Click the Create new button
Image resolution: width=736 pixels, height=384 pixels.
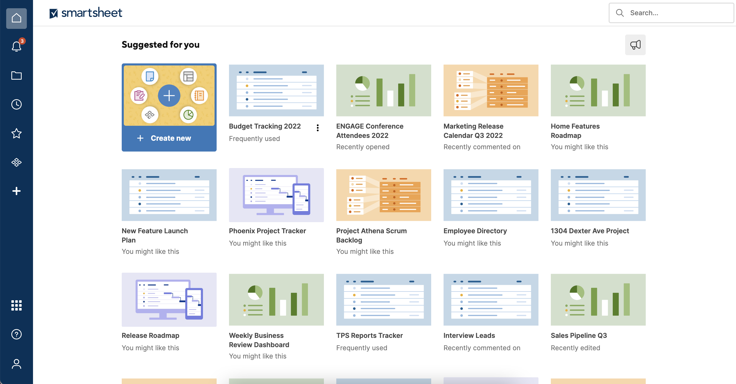click(169, 138)
